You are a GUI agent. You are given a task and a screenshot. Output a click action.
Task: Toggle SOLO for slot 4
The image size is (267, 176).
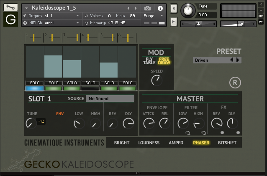click(x=90, y=83)
